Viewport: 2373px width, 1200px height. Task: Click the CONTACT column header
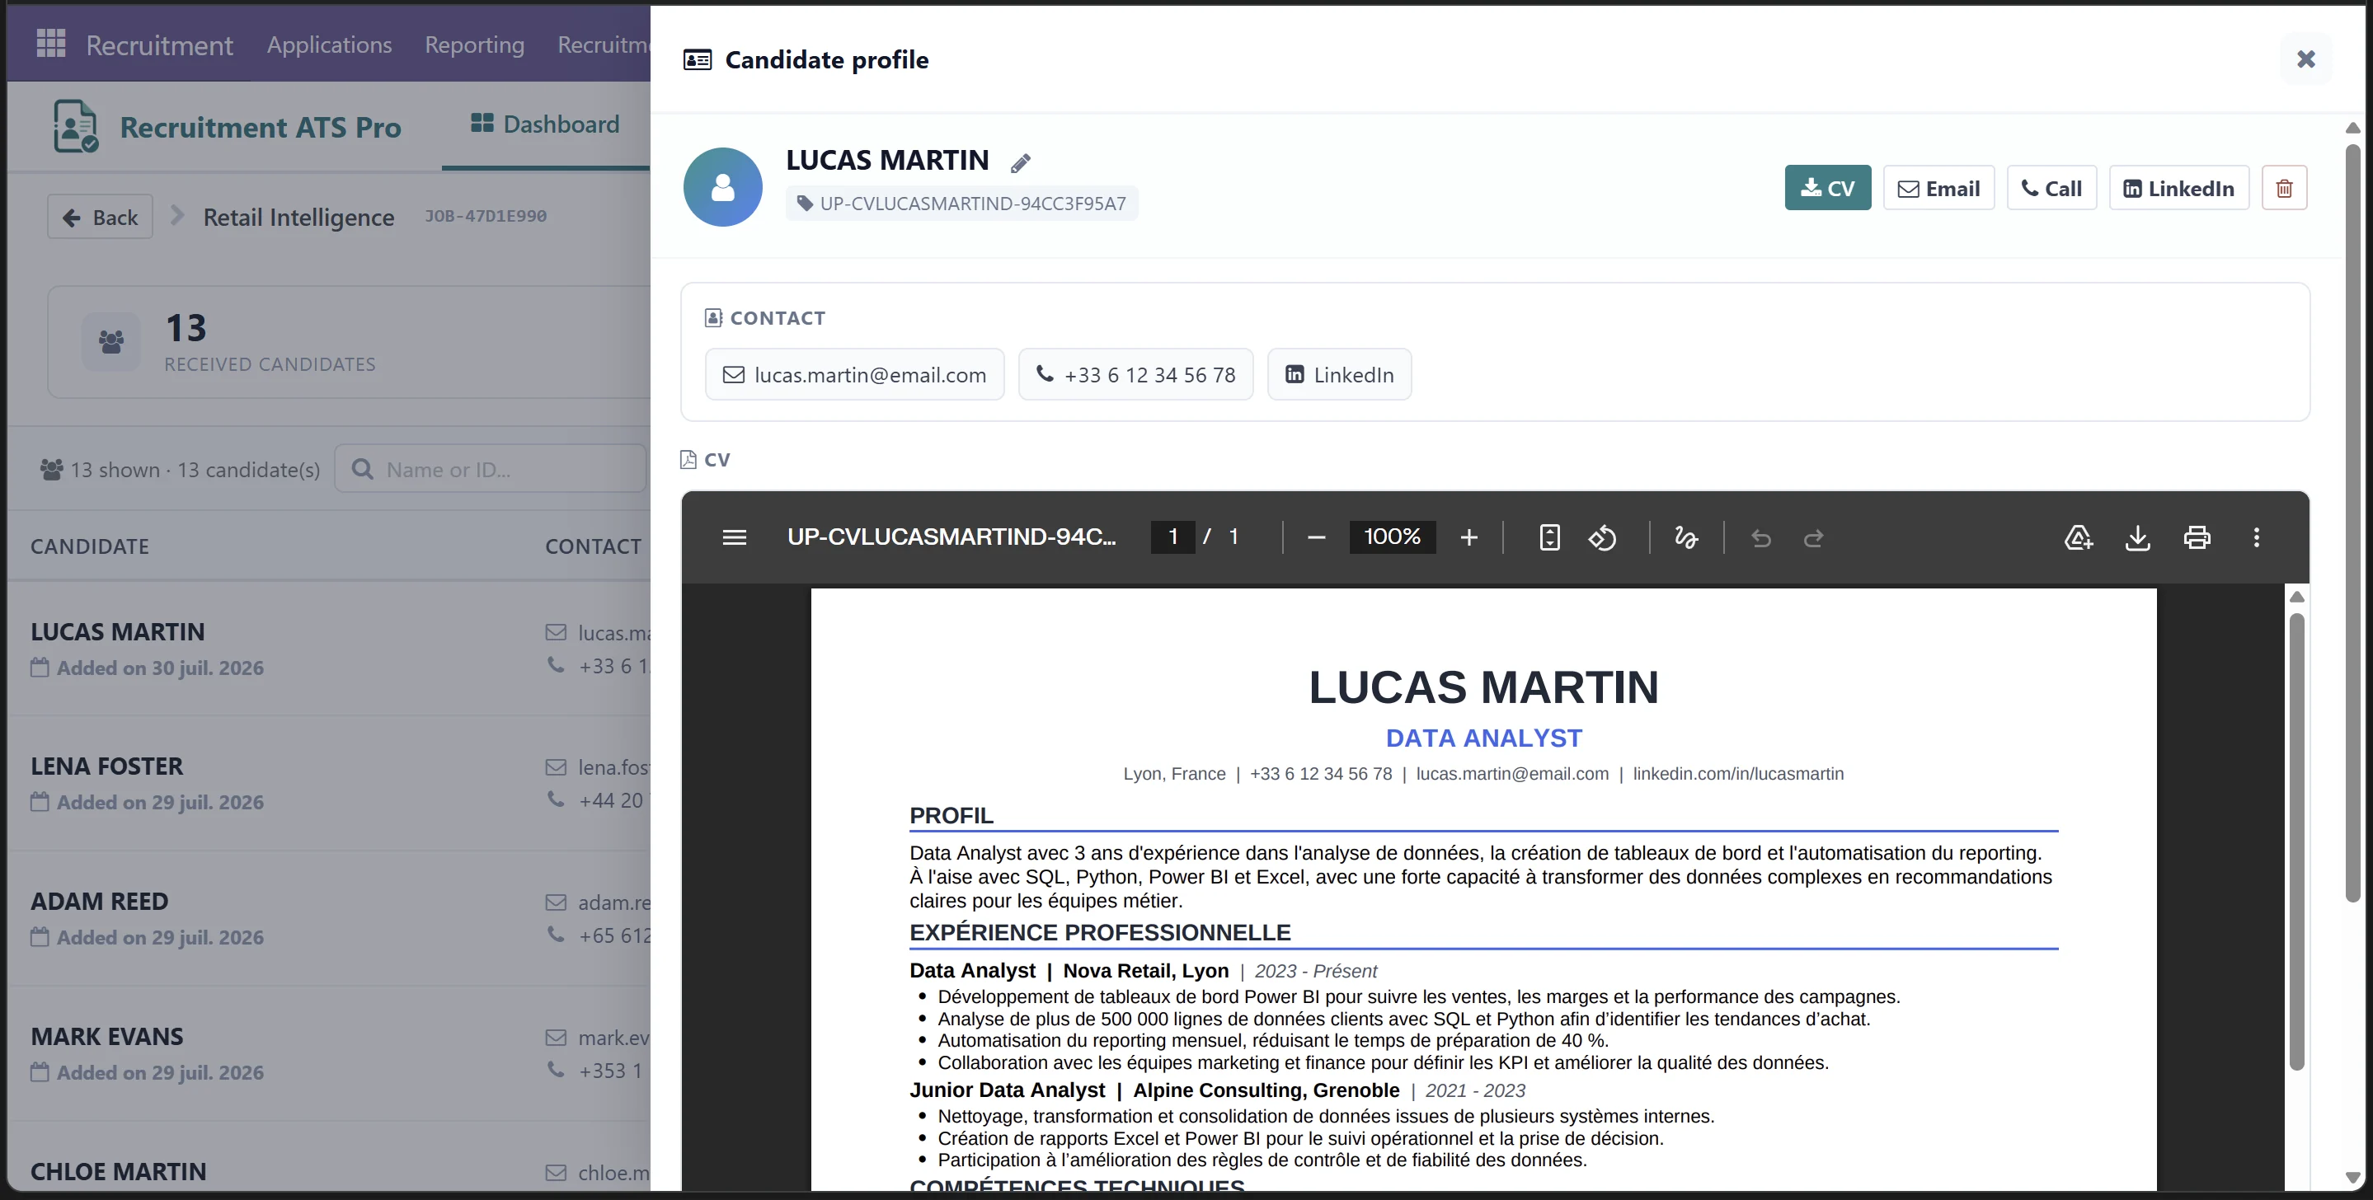pyautogui.click(x=594, y=546)
